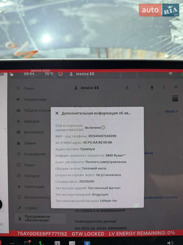Click the Model Y link
This screenshot has width=183, height=245.
(x=171, y=111)
